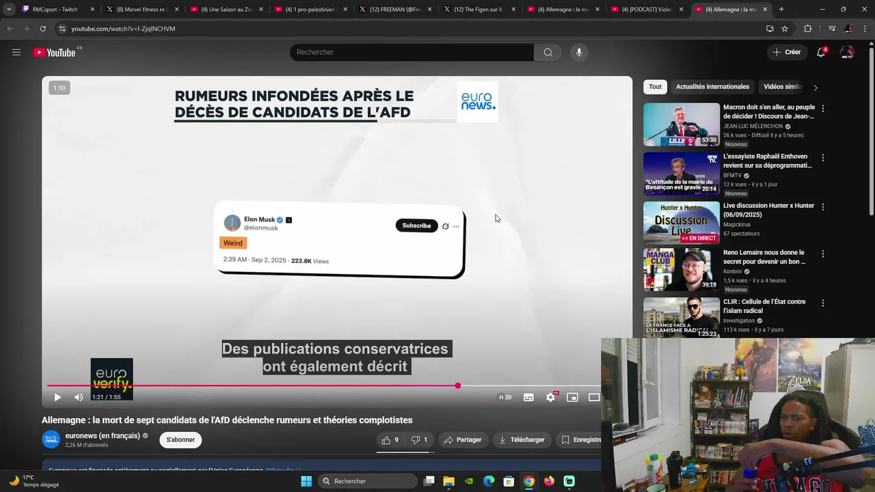Open the YouTube hamburger guide menu
Viewport: 875px width, 492px height.
click(16, 52)
